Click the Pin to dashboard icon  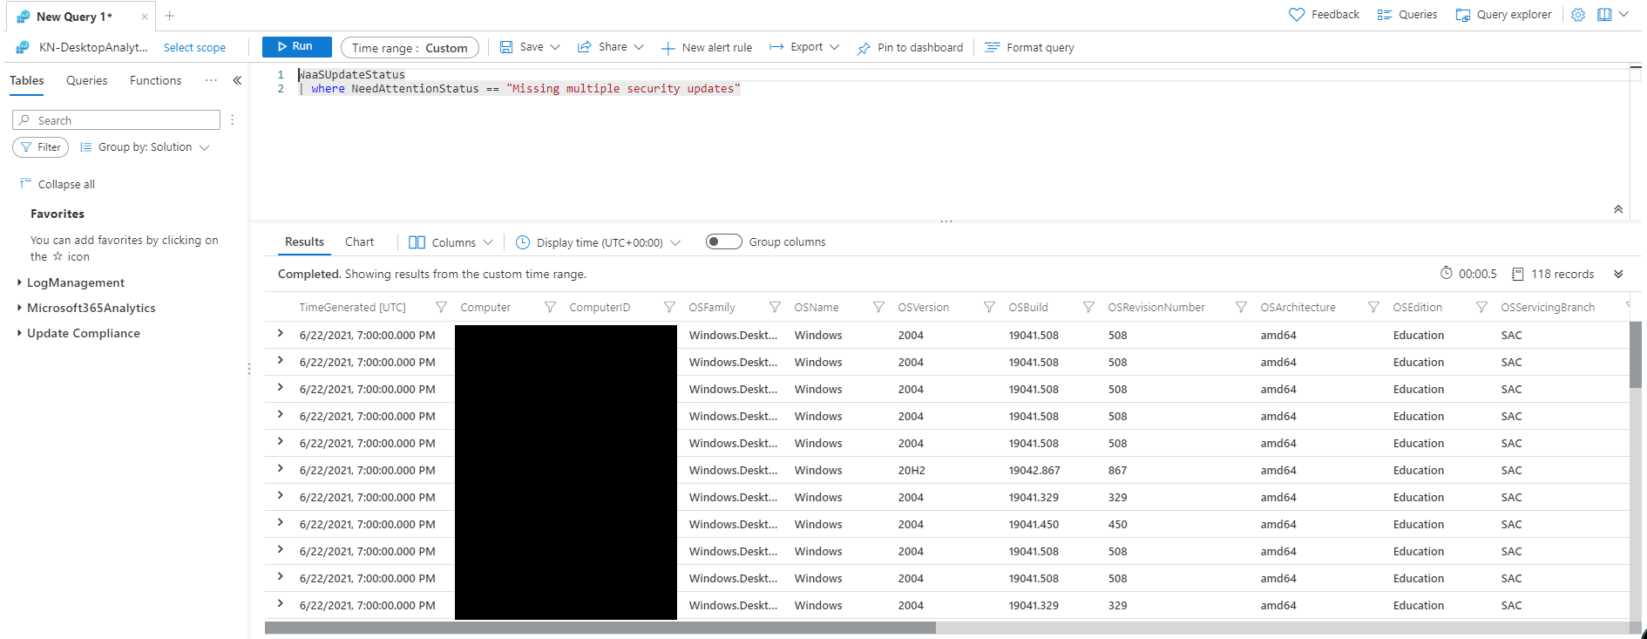click(x=864, y=48)
